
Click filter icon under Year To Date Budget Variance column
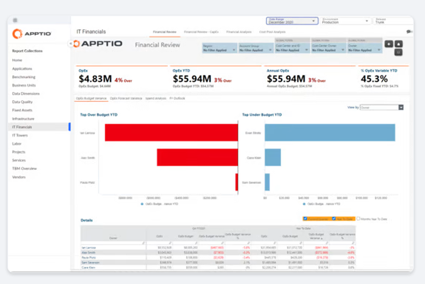pos(327,243)
